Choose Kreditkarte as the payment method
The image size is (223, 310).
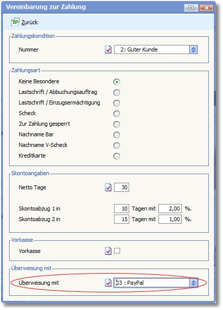pos(117,156)
